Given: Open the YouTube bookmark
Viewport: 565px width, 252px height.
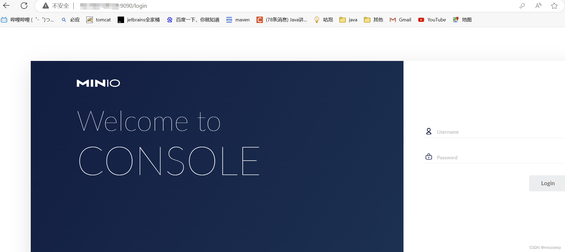Looking at the screenshot, I should tap(432, 20).
